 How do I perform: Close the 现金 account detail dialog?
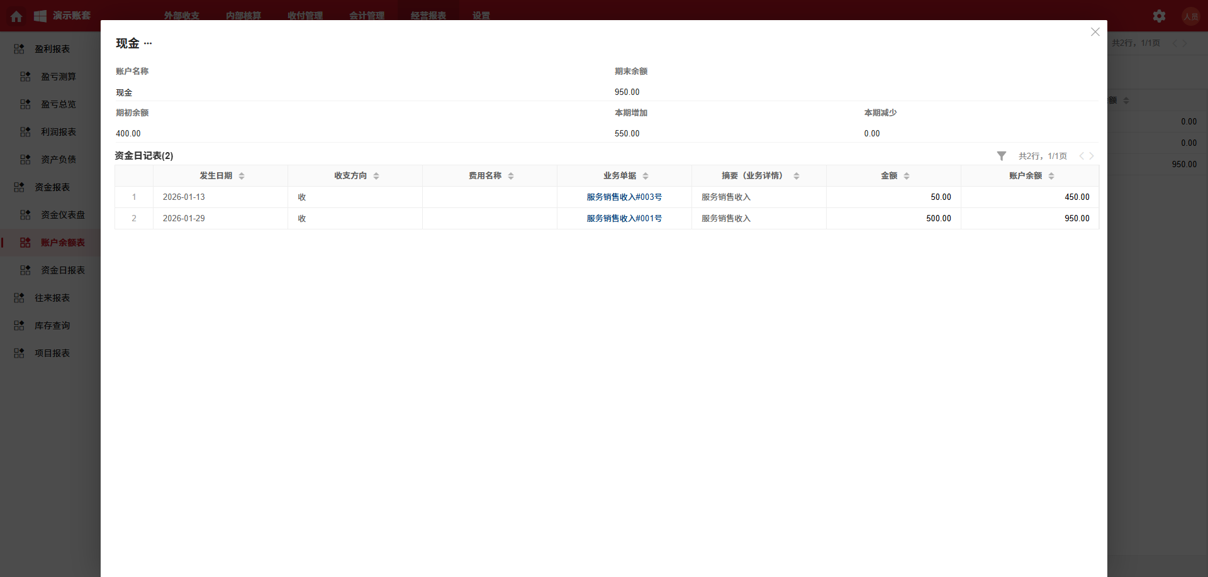pyautogui.click(x=1095, y=31)
